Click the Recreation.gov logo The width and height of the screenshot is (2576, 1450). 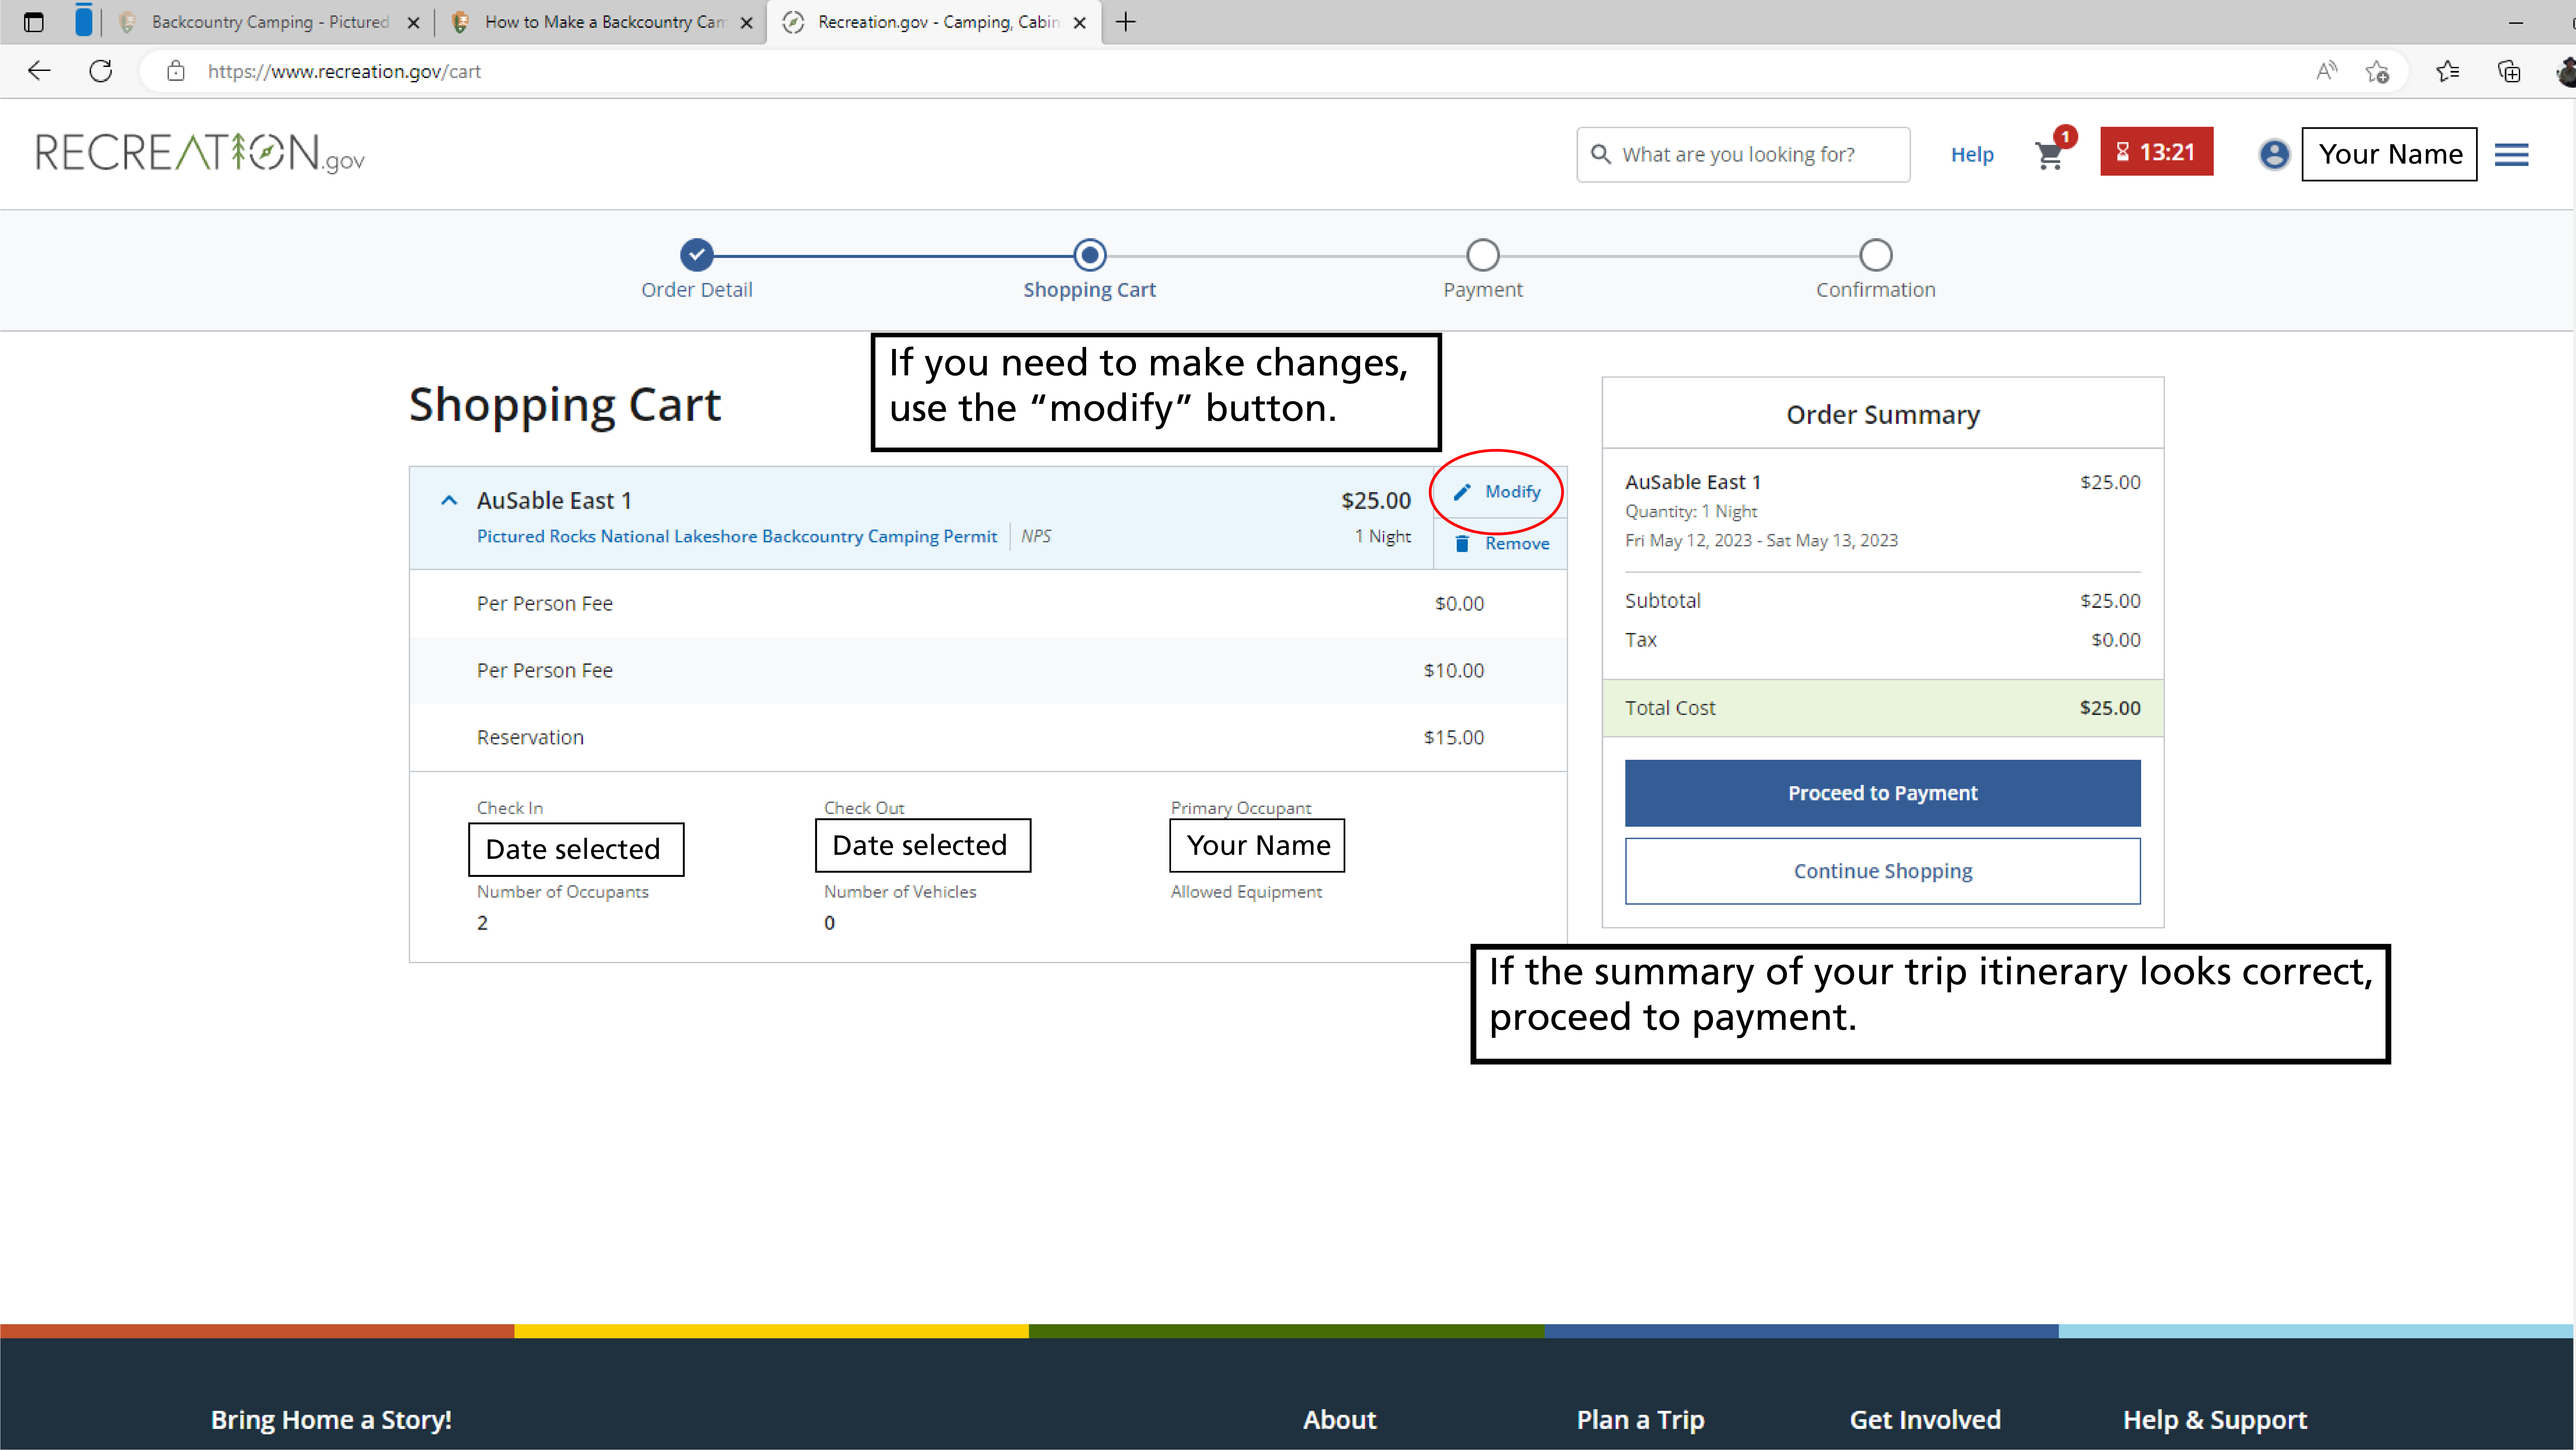[x=200, y=153]
